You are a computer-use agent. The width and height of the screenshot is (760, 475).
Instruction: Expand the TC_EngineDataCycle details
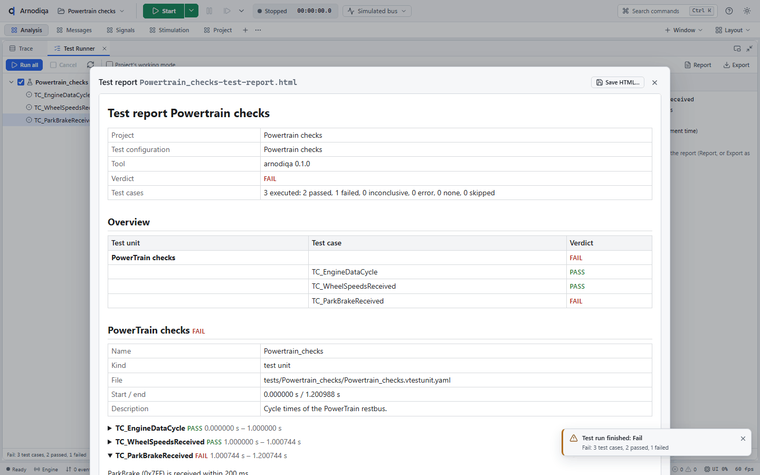(110, 429)
